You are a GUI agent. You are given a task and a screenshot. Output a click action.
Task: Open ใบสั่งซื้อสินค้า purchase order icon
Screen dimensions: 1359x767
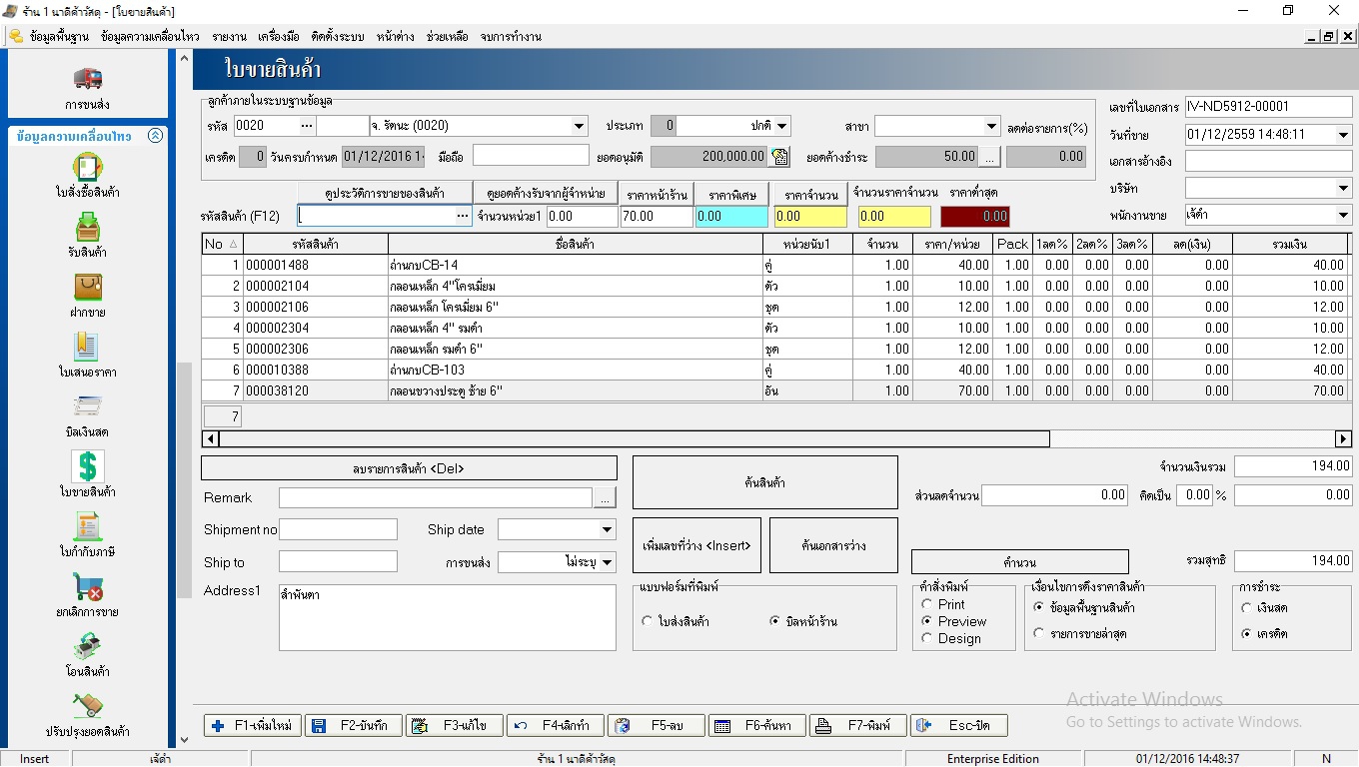coord(88,167)
